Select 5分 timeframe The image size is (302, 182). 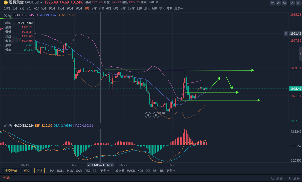[x=44, y=8]
